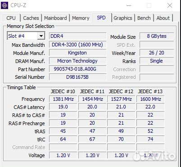
Task: Click the JEDEC #11 voltage 1.20 V cell
Action: pyautogui.click(x=92, y=155)
